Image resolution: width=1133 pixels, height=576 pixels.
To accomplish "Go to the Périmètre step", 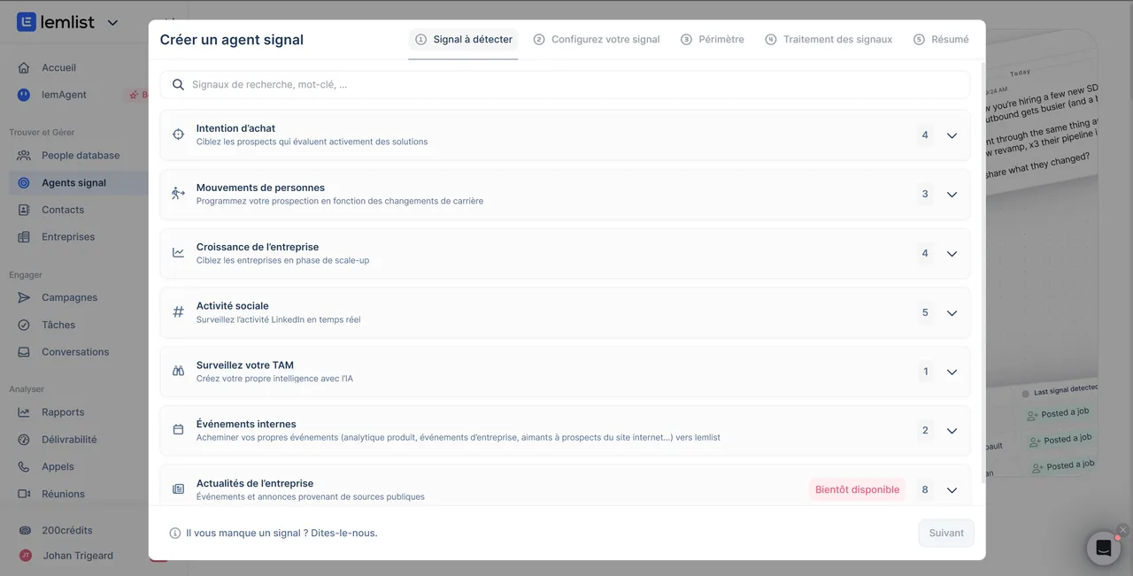I will [713, 39].
